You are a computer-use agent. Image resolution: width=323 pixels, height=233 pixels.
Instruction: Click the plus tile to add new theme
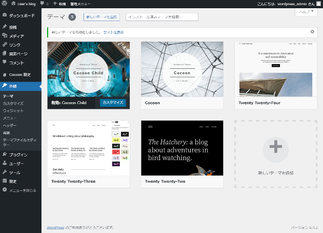[276, 148]
